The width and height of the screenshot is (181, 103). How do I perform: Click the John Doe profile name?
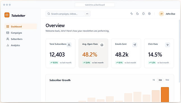[x=170, y=14]
